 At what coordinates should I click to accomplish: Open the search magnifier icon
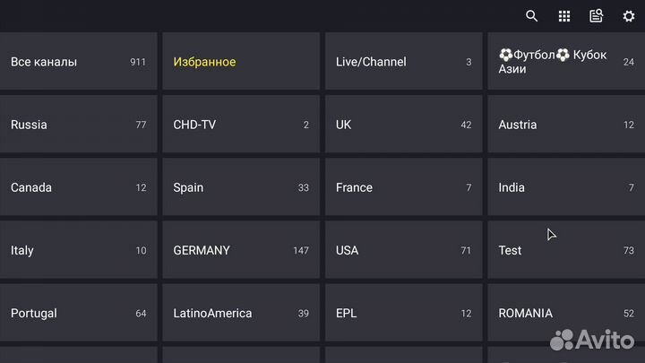tap(532, 16)
